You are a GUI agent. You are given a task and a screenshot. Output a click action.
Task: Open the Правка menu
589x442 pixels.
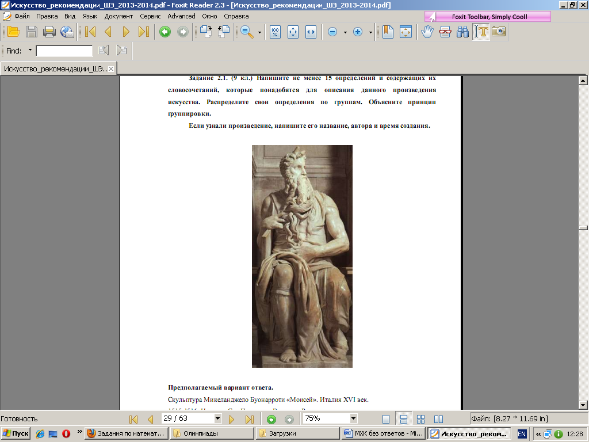point(47,16)
